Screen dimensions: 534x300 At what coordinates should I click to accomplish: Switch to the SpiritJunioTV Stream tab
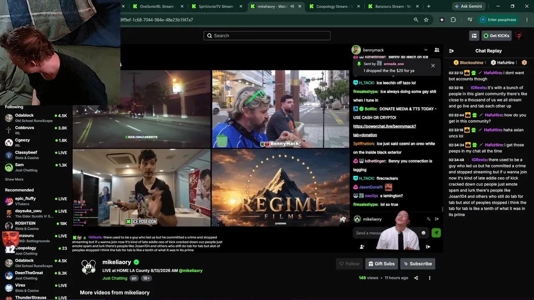[x=216, y=6]
